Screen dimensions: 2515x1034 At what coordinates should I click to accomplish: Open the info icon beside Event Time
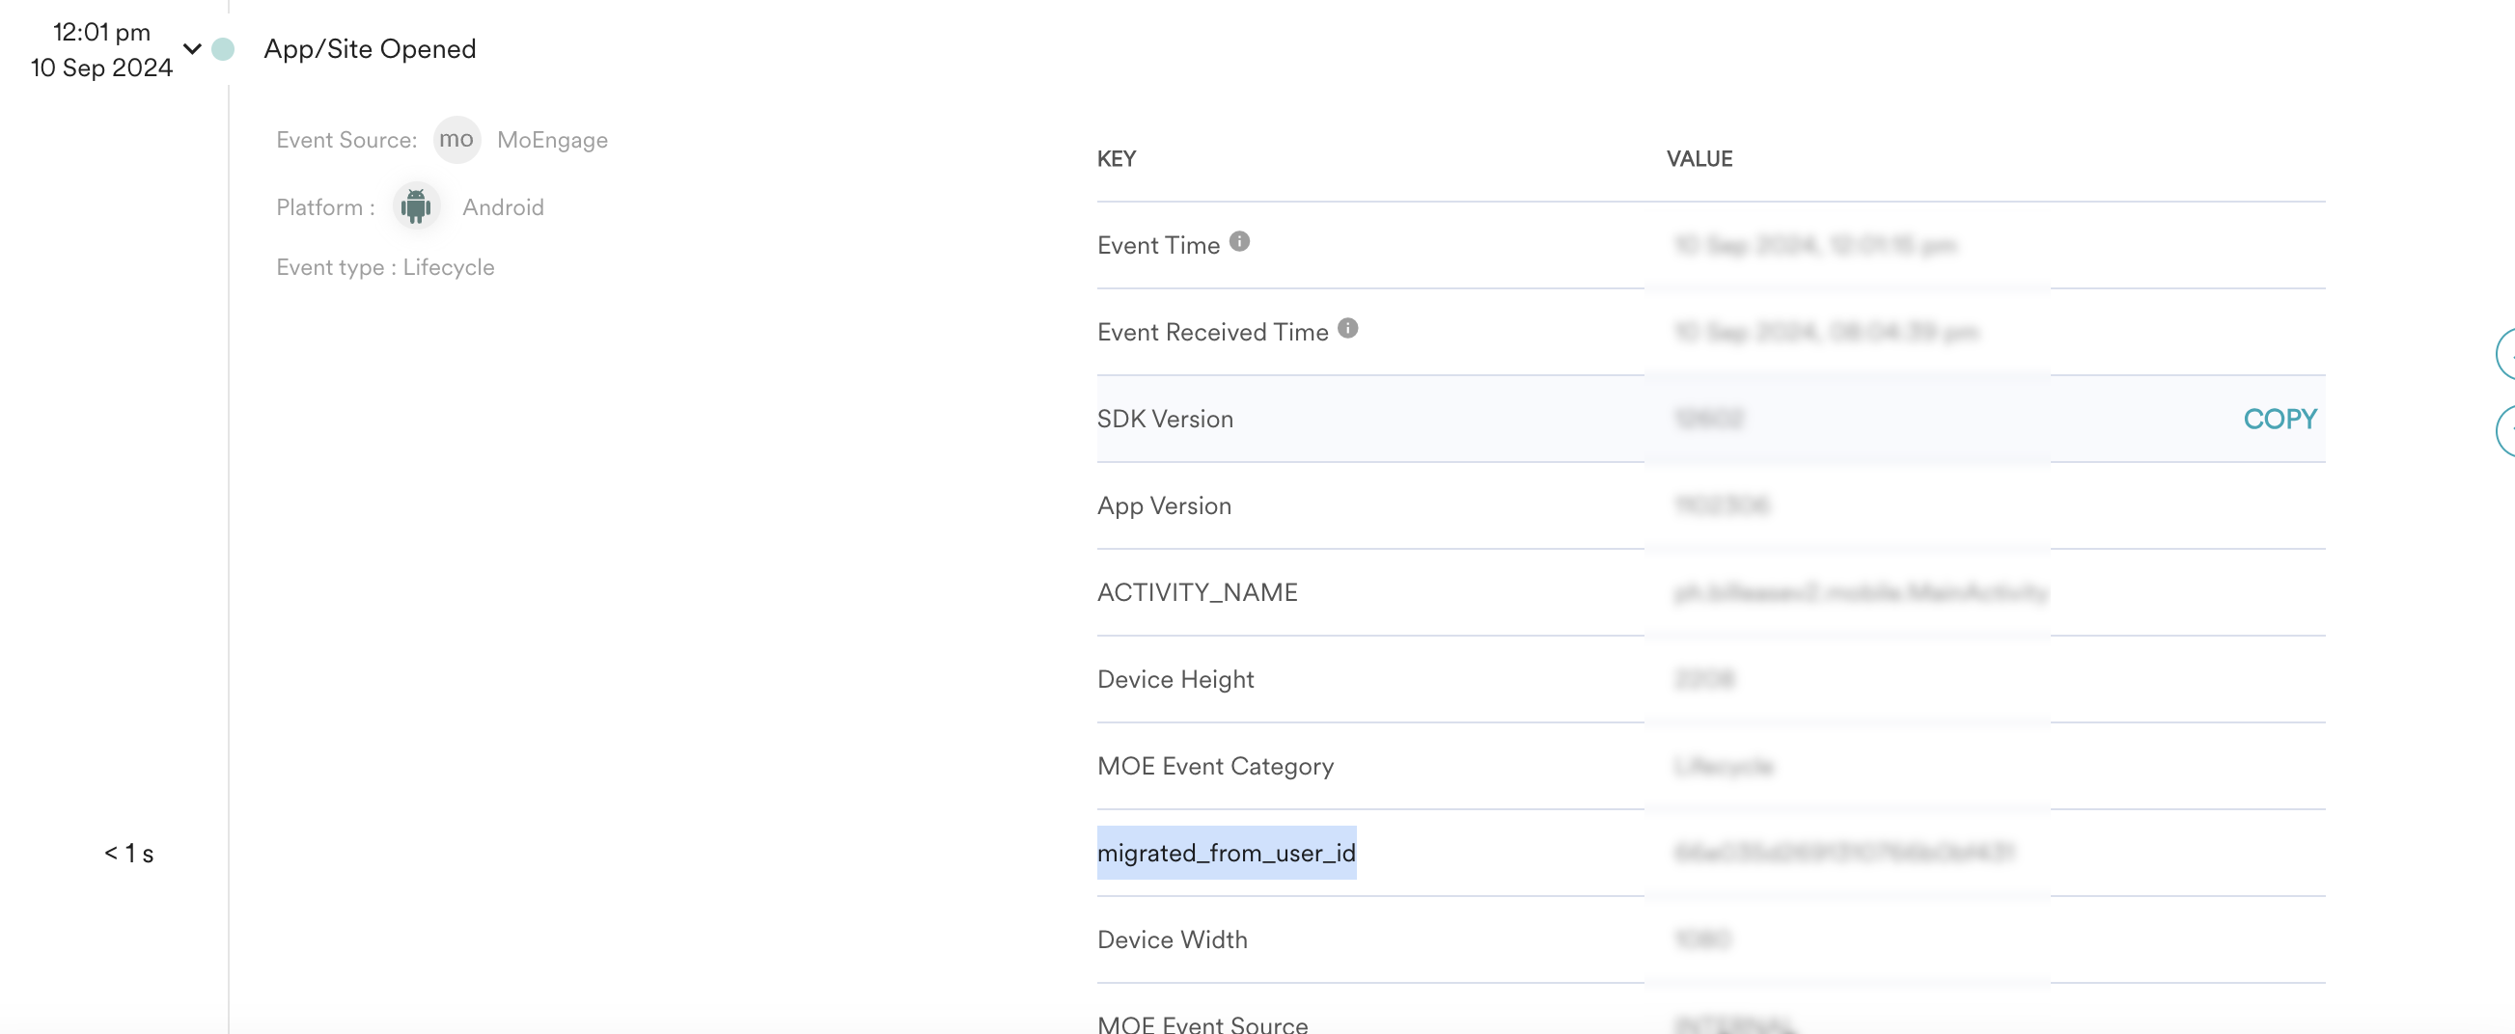1239,241
